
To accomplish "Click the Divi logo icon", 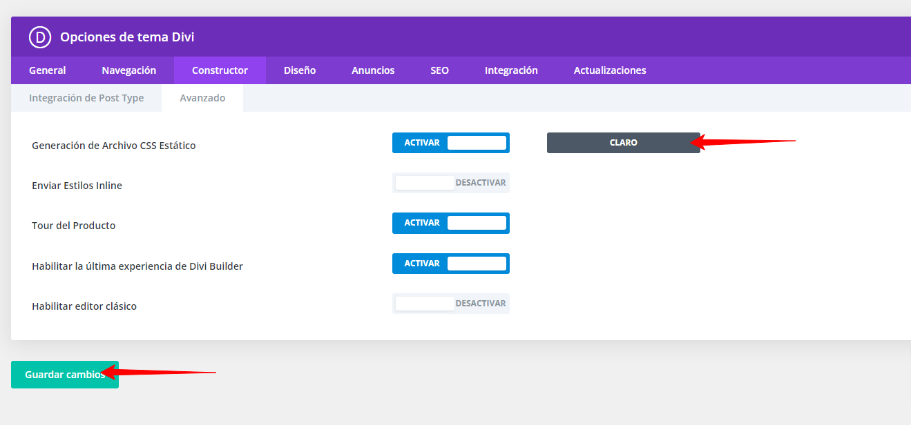I will pyautogui.click(x=40, y=37).
